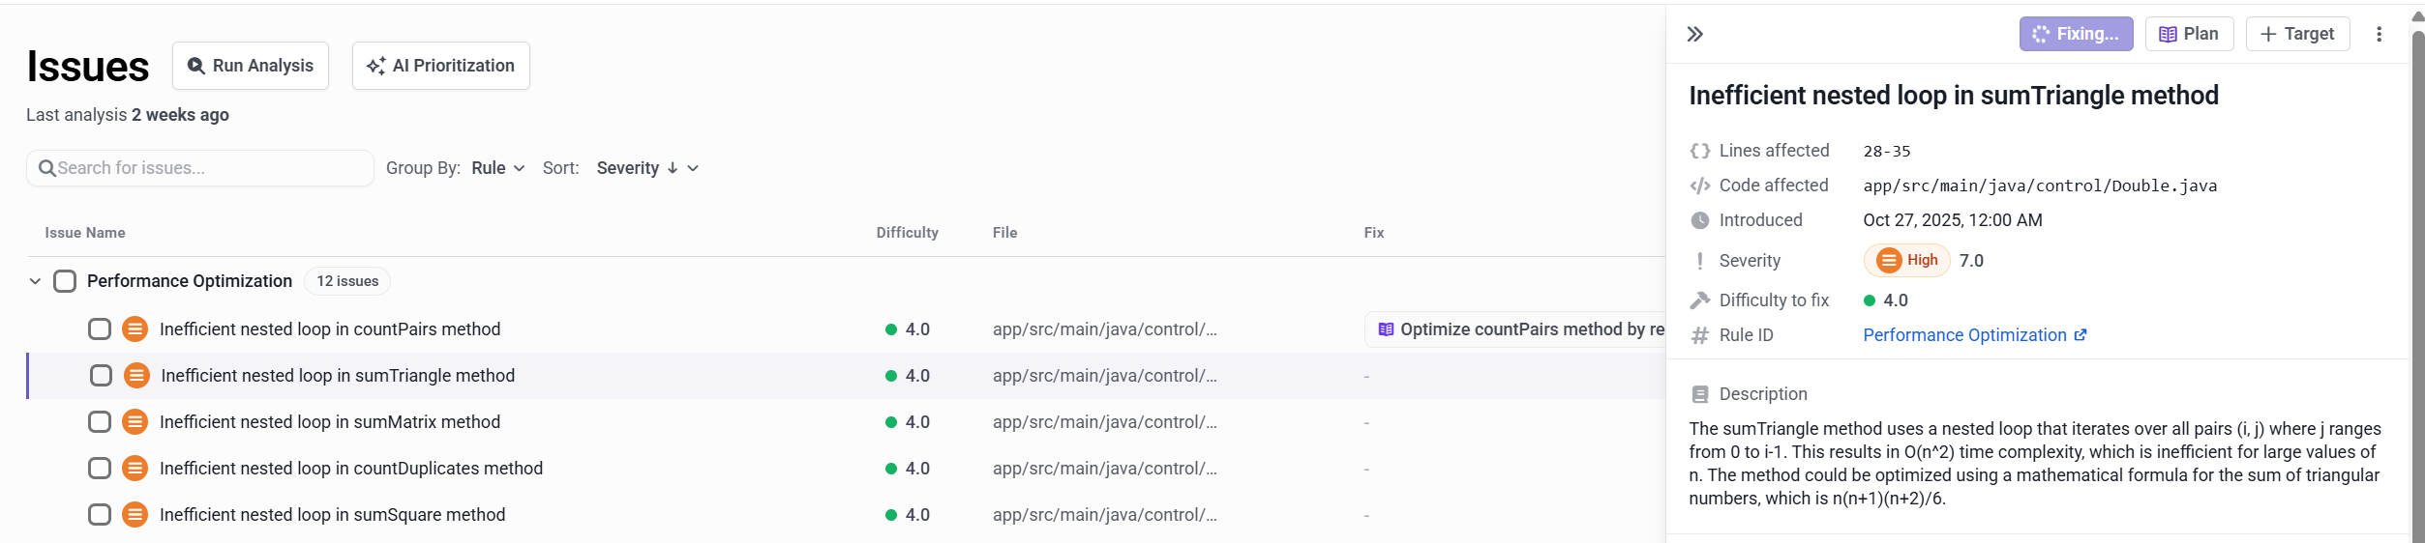
Task: Click the Target button
Action: tap(2297, 34)
